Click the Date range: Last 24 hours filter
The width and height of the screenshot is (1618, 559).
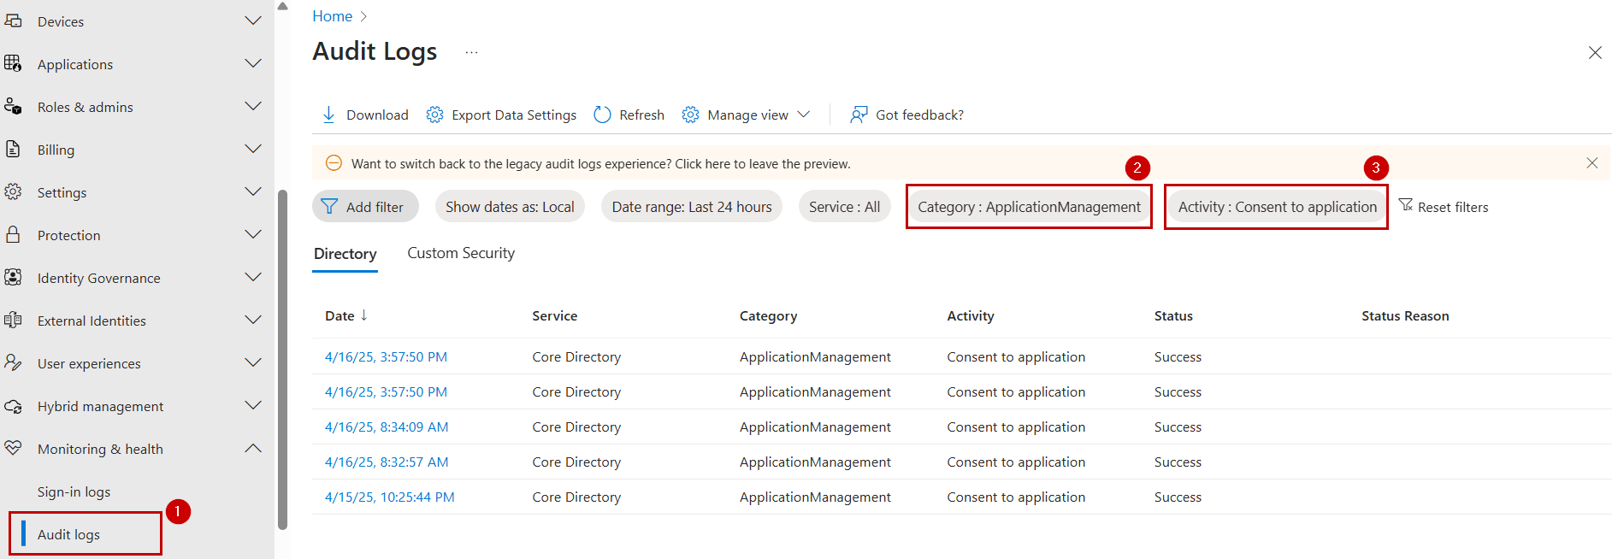click(691, 207)
